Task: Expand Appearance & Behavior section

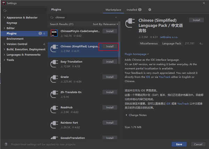Action: (x=4, y=17)
